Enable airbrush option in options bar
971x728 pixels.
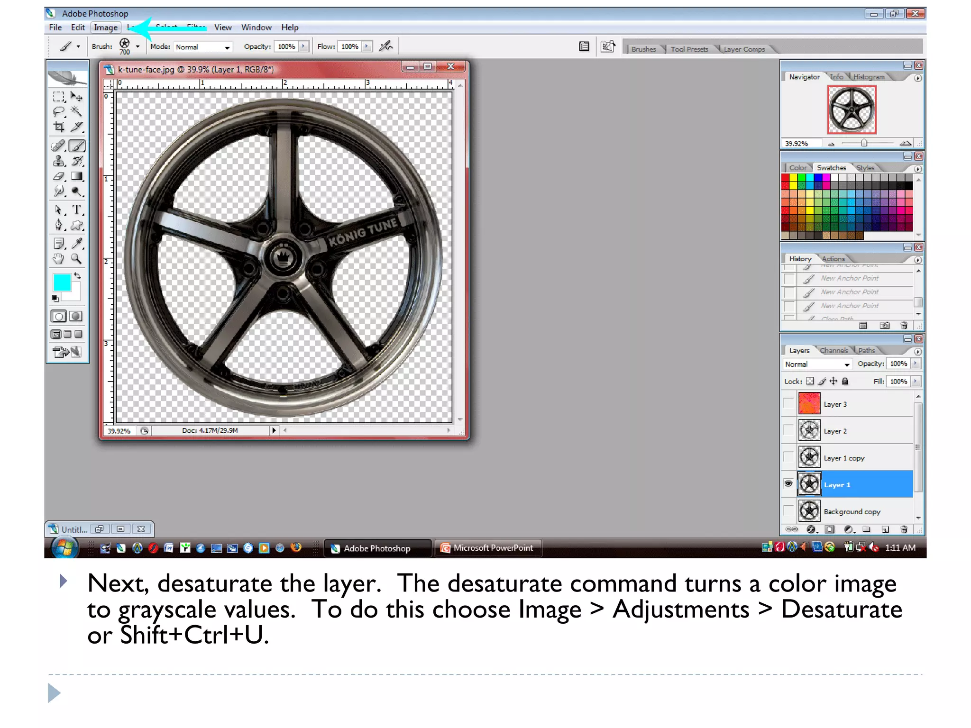[x=386, y=46]
